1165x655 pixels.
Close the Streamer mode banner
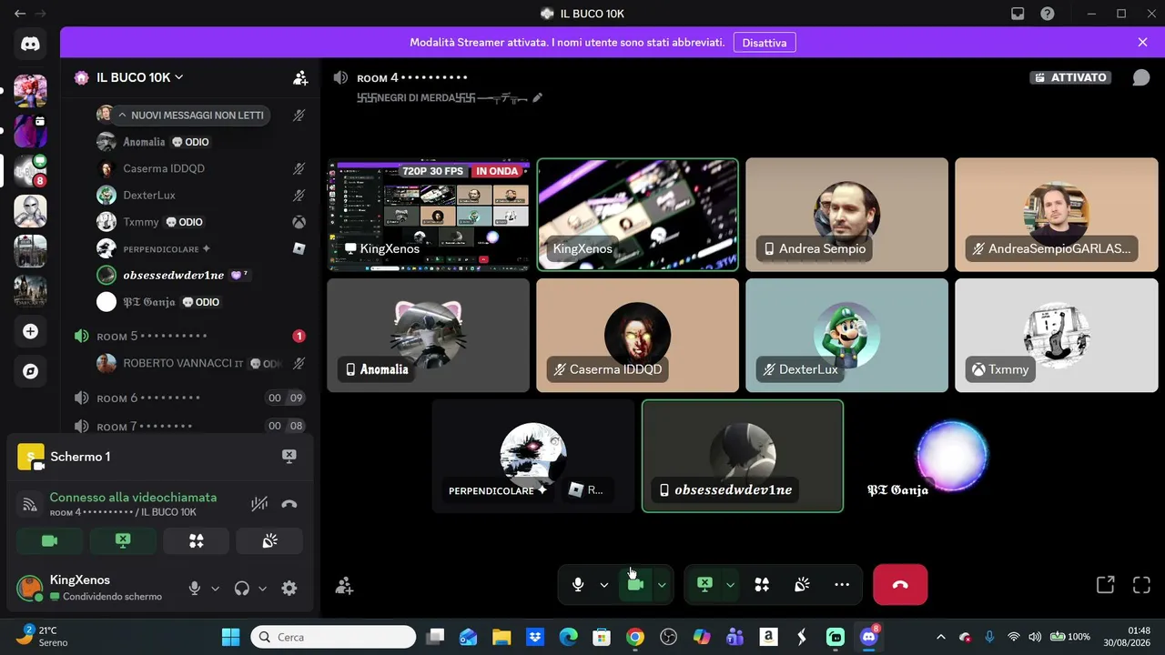pyautogui.click(x=1143, y=42)
